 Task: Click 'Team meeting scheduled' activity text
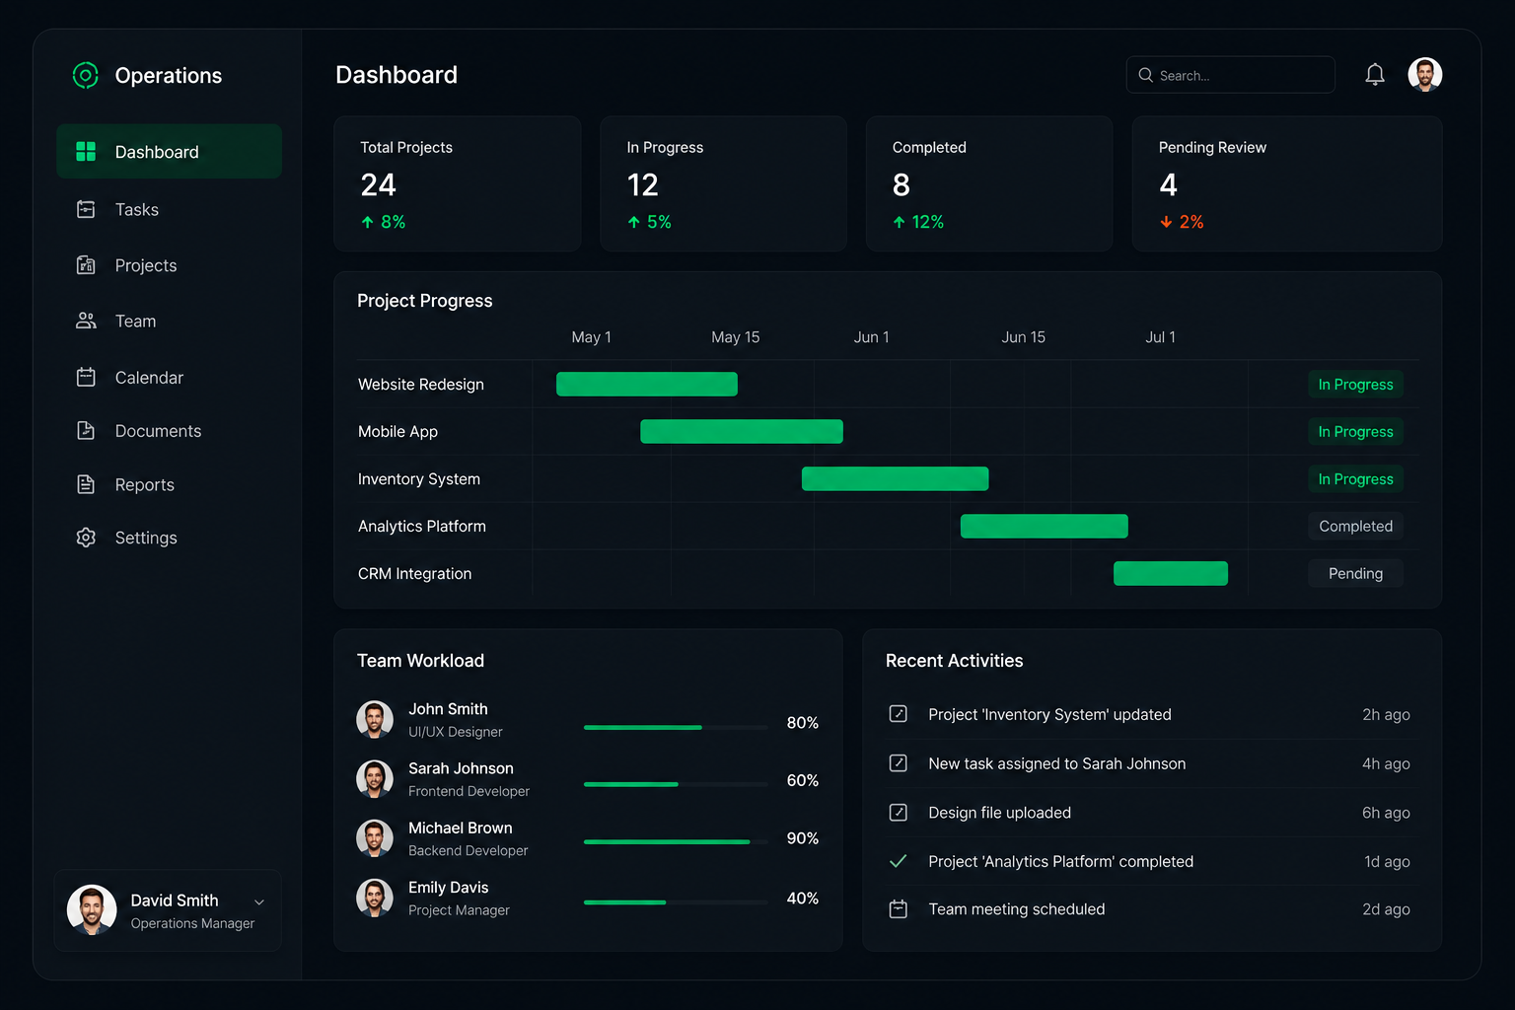click(x=1017, y=909)
